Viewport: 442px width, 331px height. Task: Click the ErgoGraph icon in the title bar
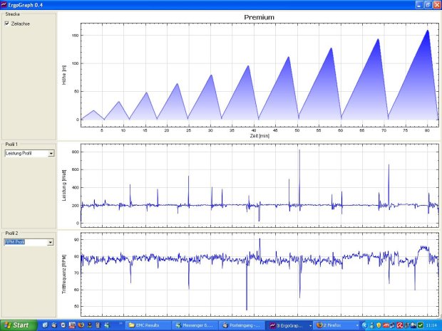[x=5, y=4]
